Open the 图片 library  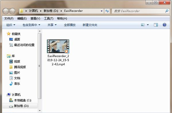tap(17, 73)
